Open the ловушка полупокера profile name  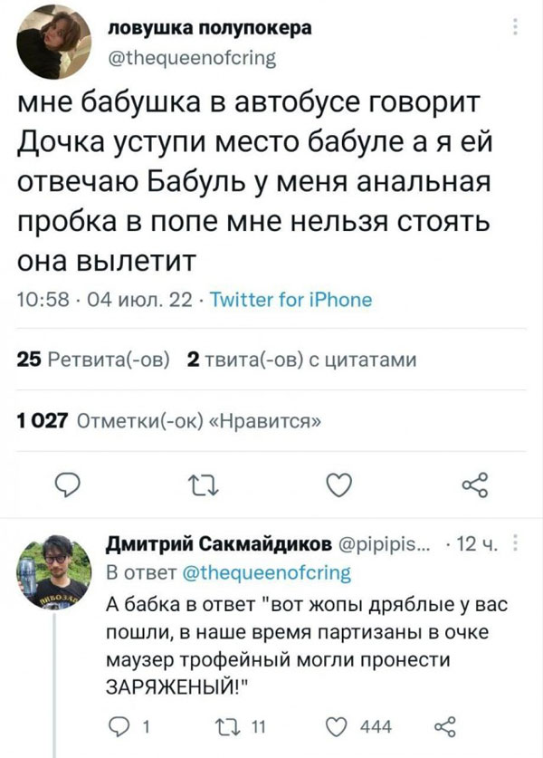click(x=209, y=28)
